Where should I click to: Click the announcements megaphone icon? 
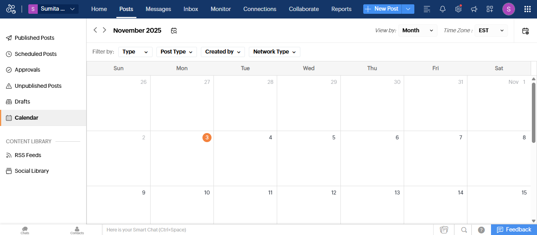(x=474, y=9)
